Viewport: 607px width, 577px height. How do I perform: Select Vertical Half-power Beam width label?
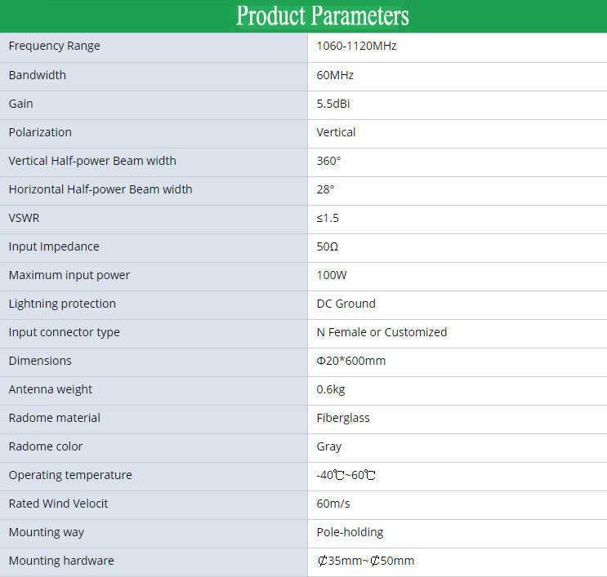click(92, 161)
